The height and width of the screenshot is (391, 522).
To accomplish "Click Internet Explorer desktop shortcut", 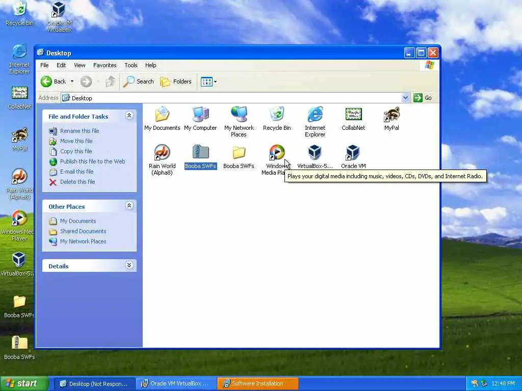I will [x=19, y=59].
